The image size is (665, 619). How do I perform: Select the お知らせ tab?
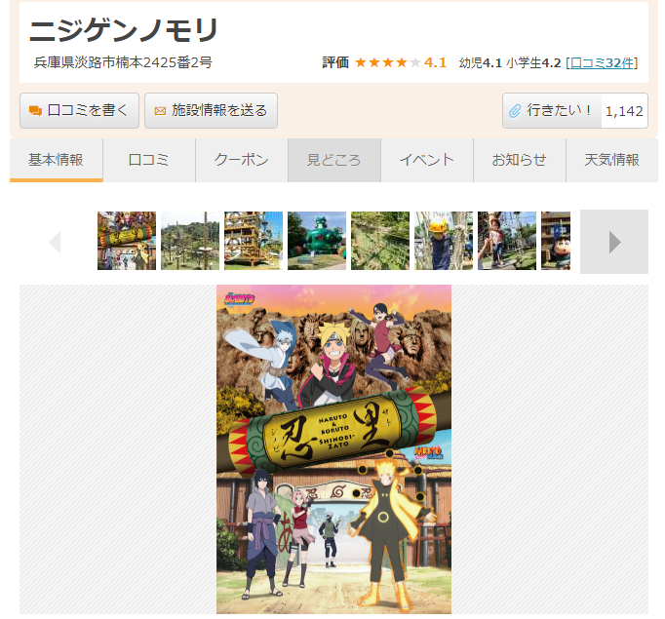coord(520,160)
